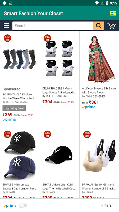Tap the yellow contact card icon
Screen dimensions: 119x212
pos(113,13)
